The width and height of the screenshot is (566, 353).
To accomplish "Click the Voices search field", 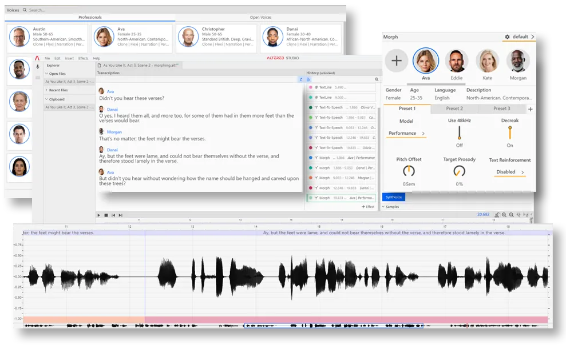I will 37,10.
